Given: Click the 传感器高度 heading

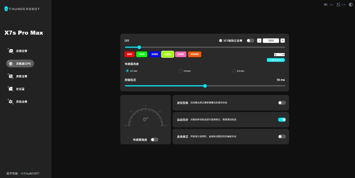Looking at the screenshot, I should point(132,64).
